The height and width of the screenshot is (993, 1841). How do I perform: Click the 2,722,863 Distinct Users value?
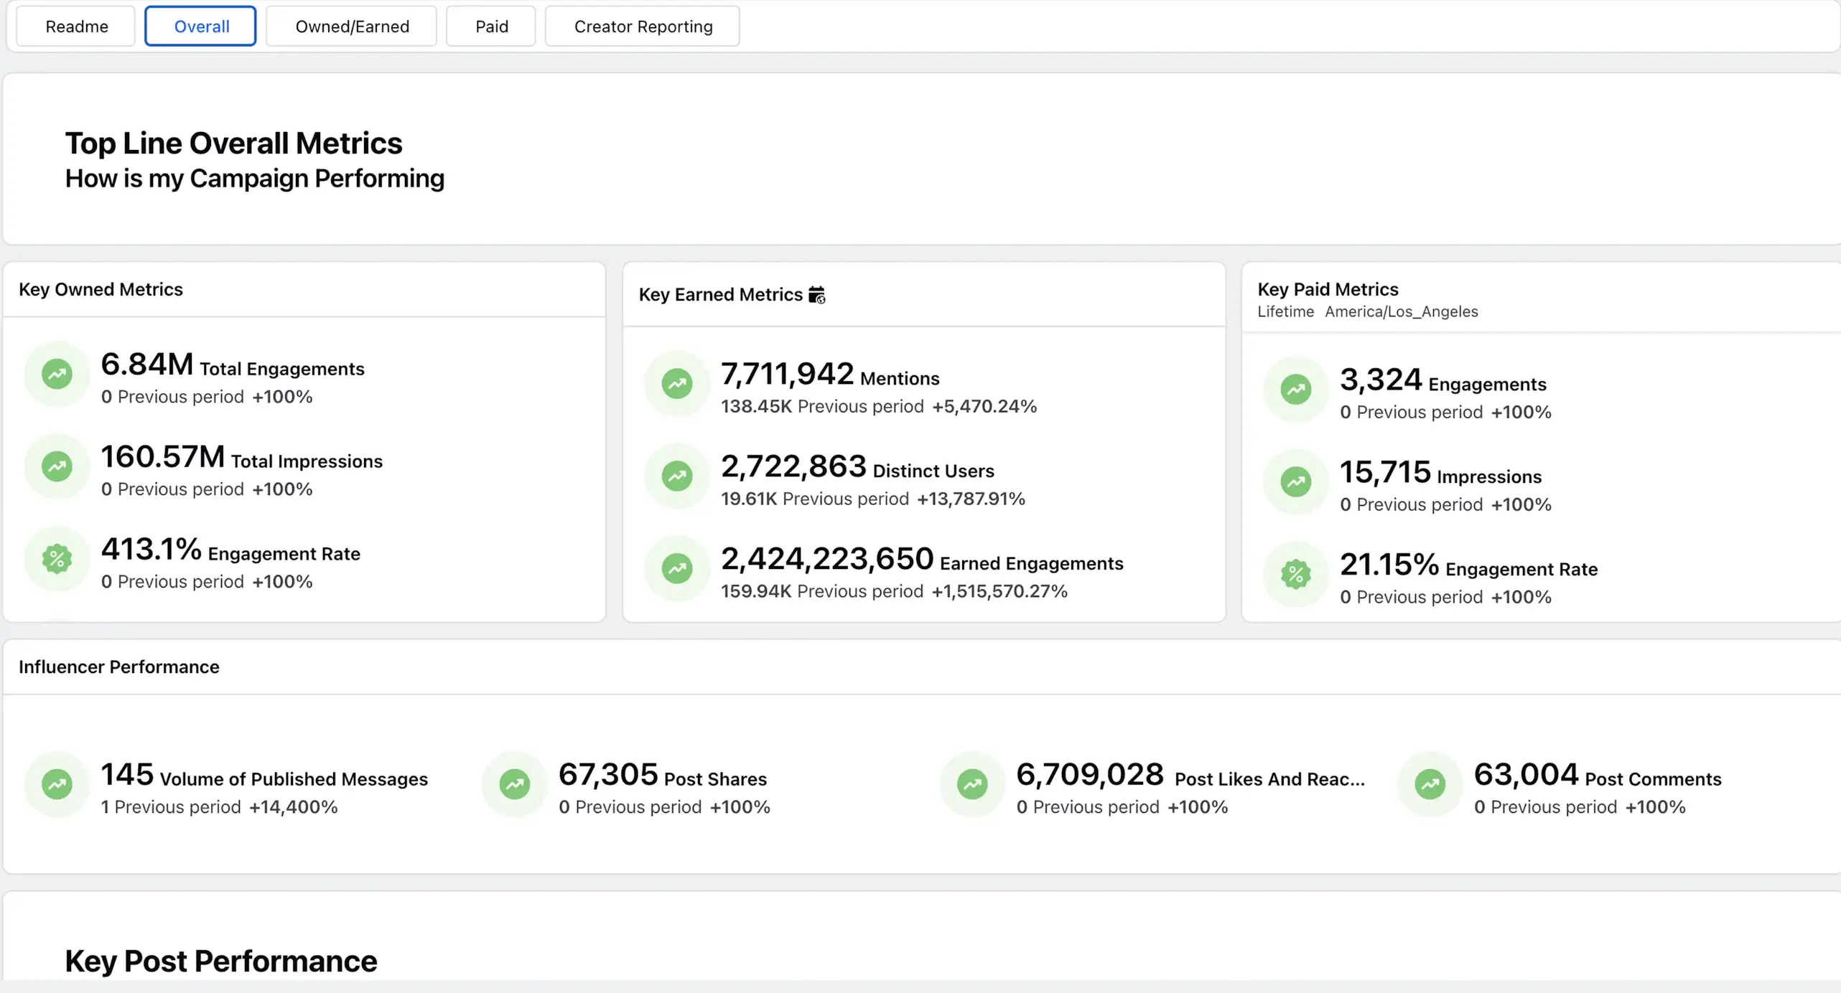tap(794, 466)
